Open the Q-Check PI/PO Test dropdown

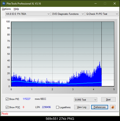(x=102, y=14)
